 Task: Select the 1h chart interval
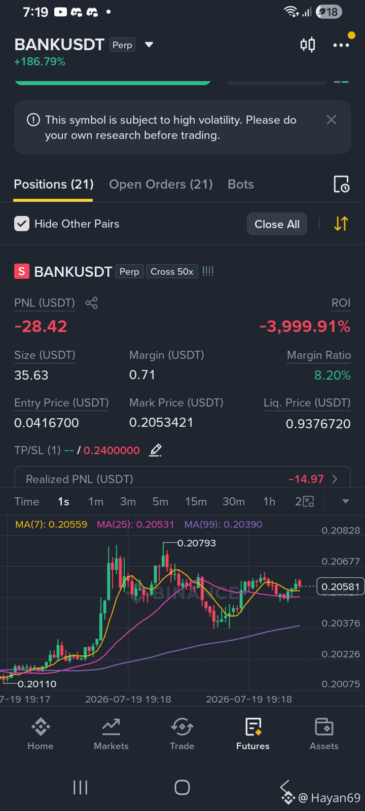coord(269,502)
